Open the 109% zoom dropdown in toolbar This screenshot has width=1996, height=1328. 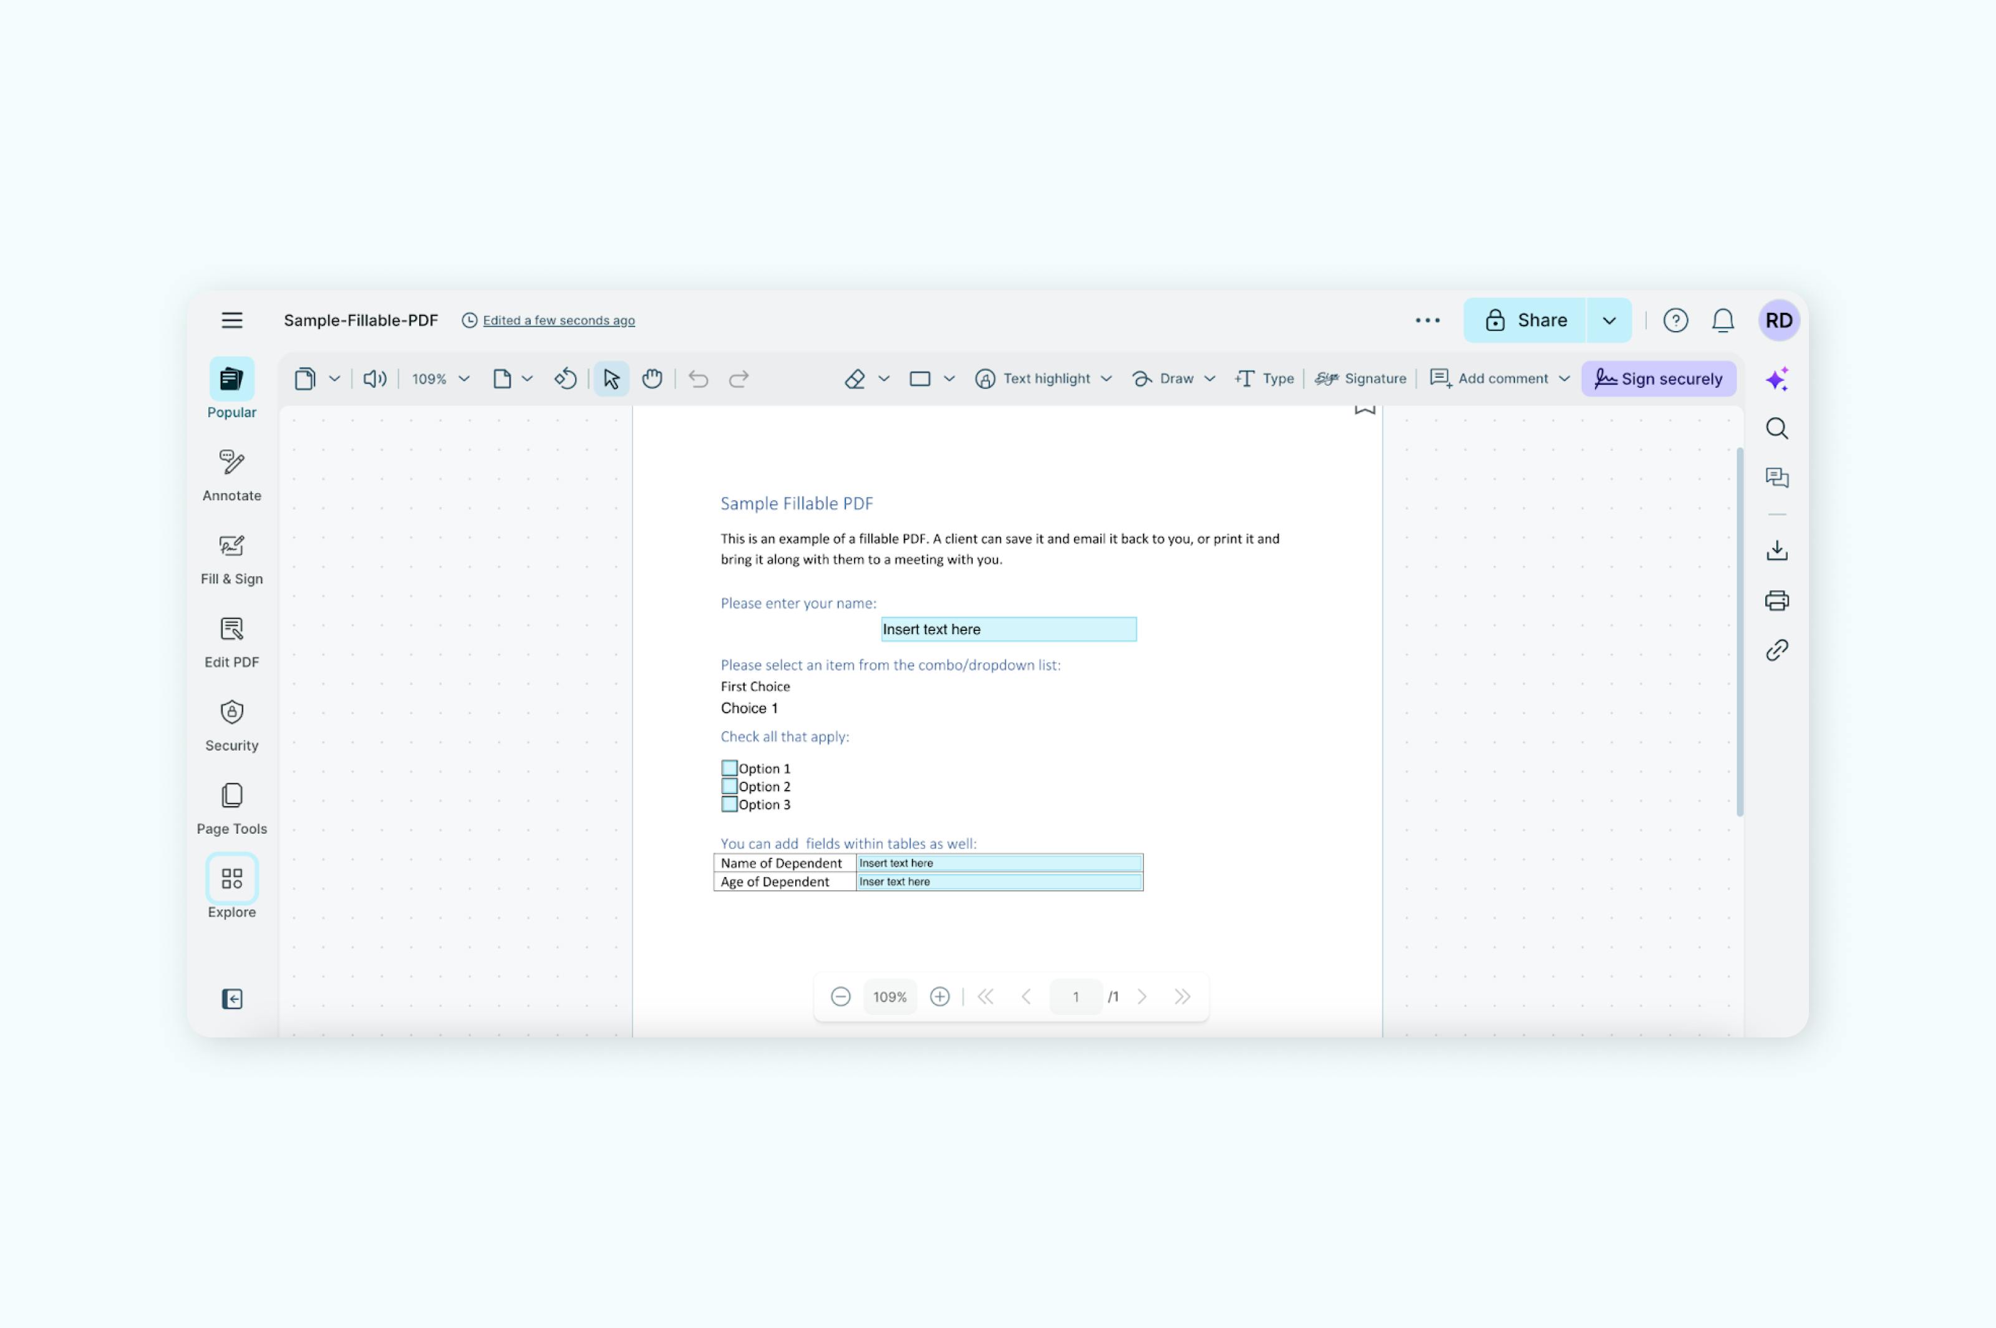pos(440,378)
